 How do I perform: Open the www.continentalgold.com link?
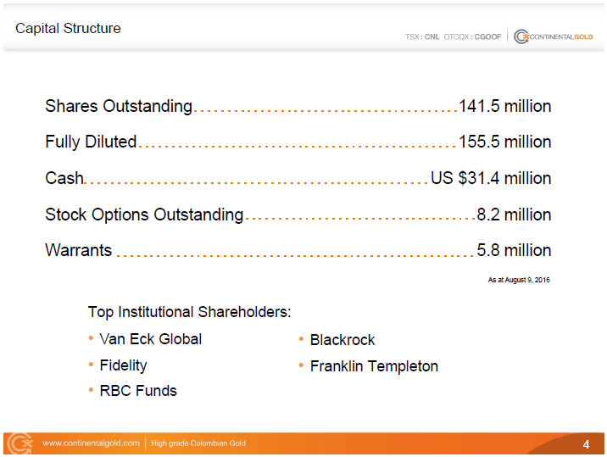click(91, 443)
